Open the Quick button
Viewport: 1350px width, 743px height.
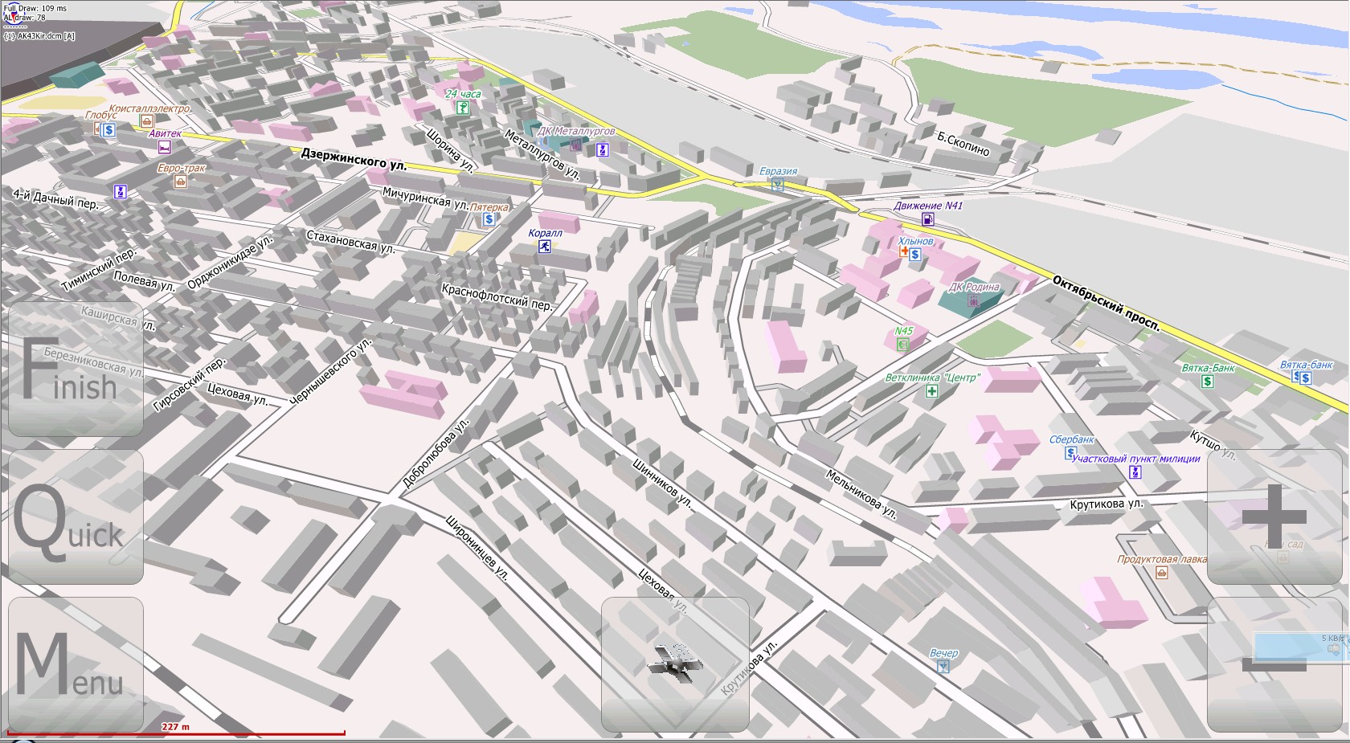point(76,517)
